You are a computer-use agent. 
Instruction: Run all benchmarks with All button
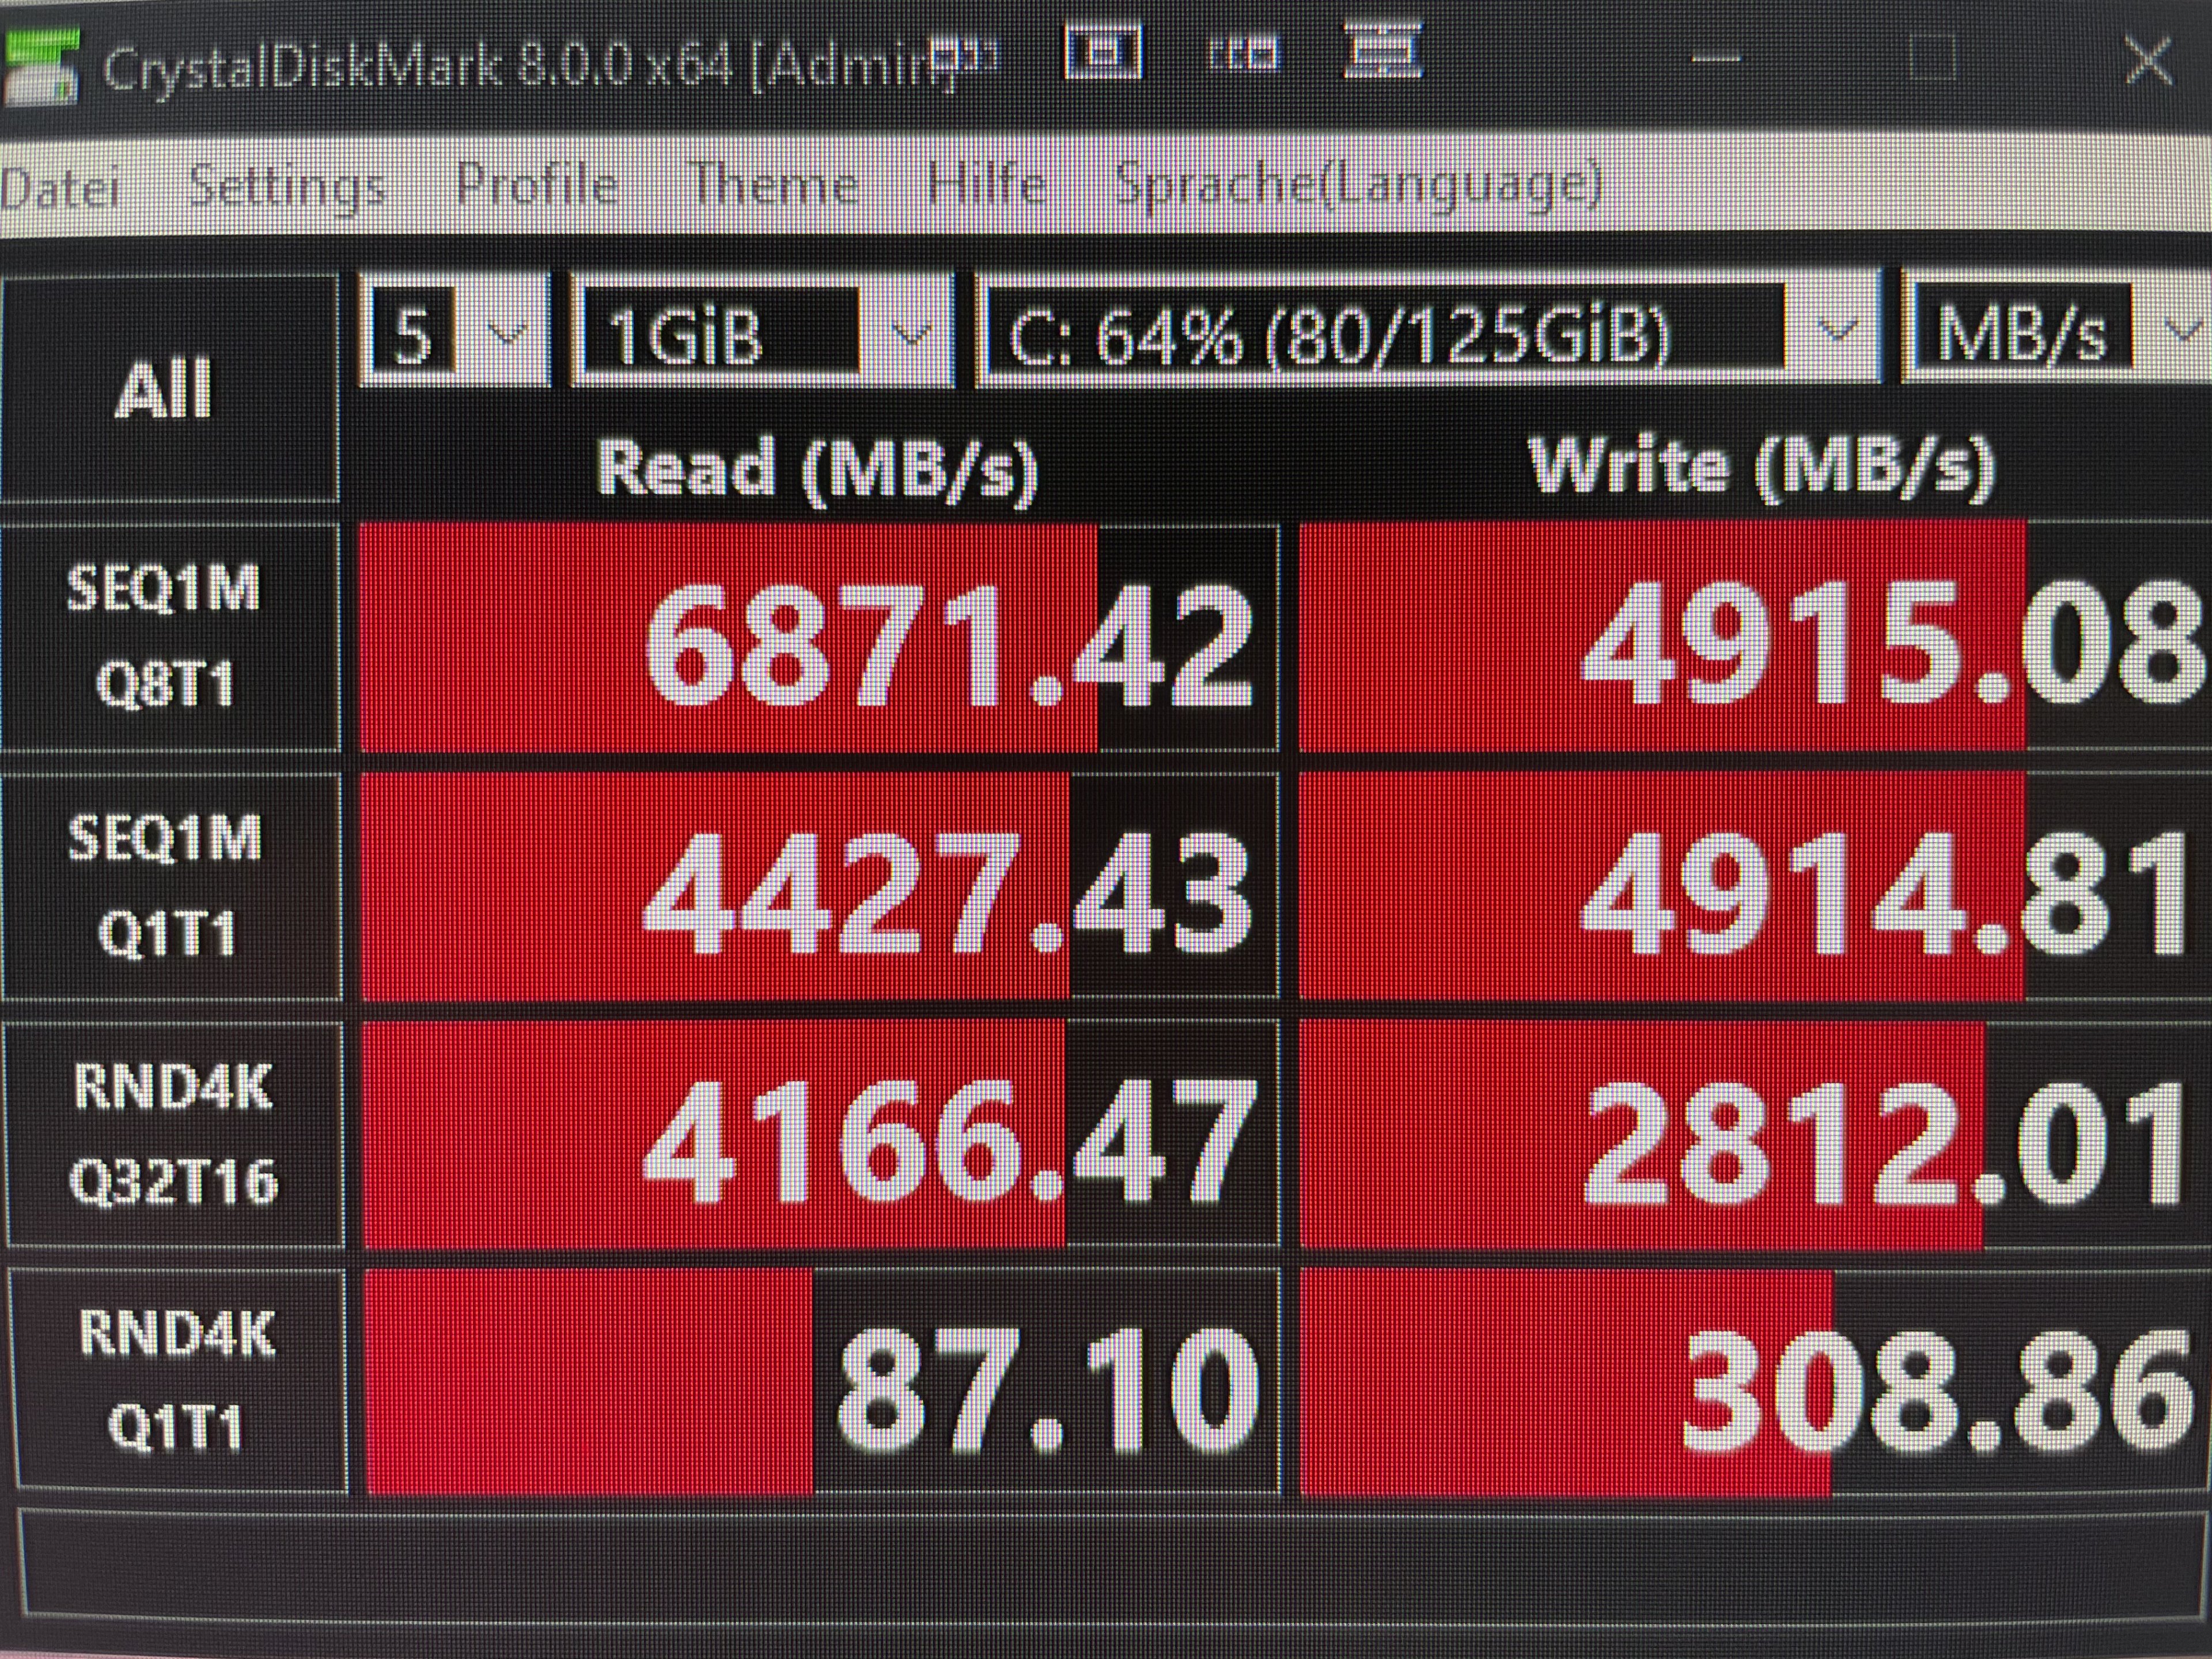[x=167, y=389]
